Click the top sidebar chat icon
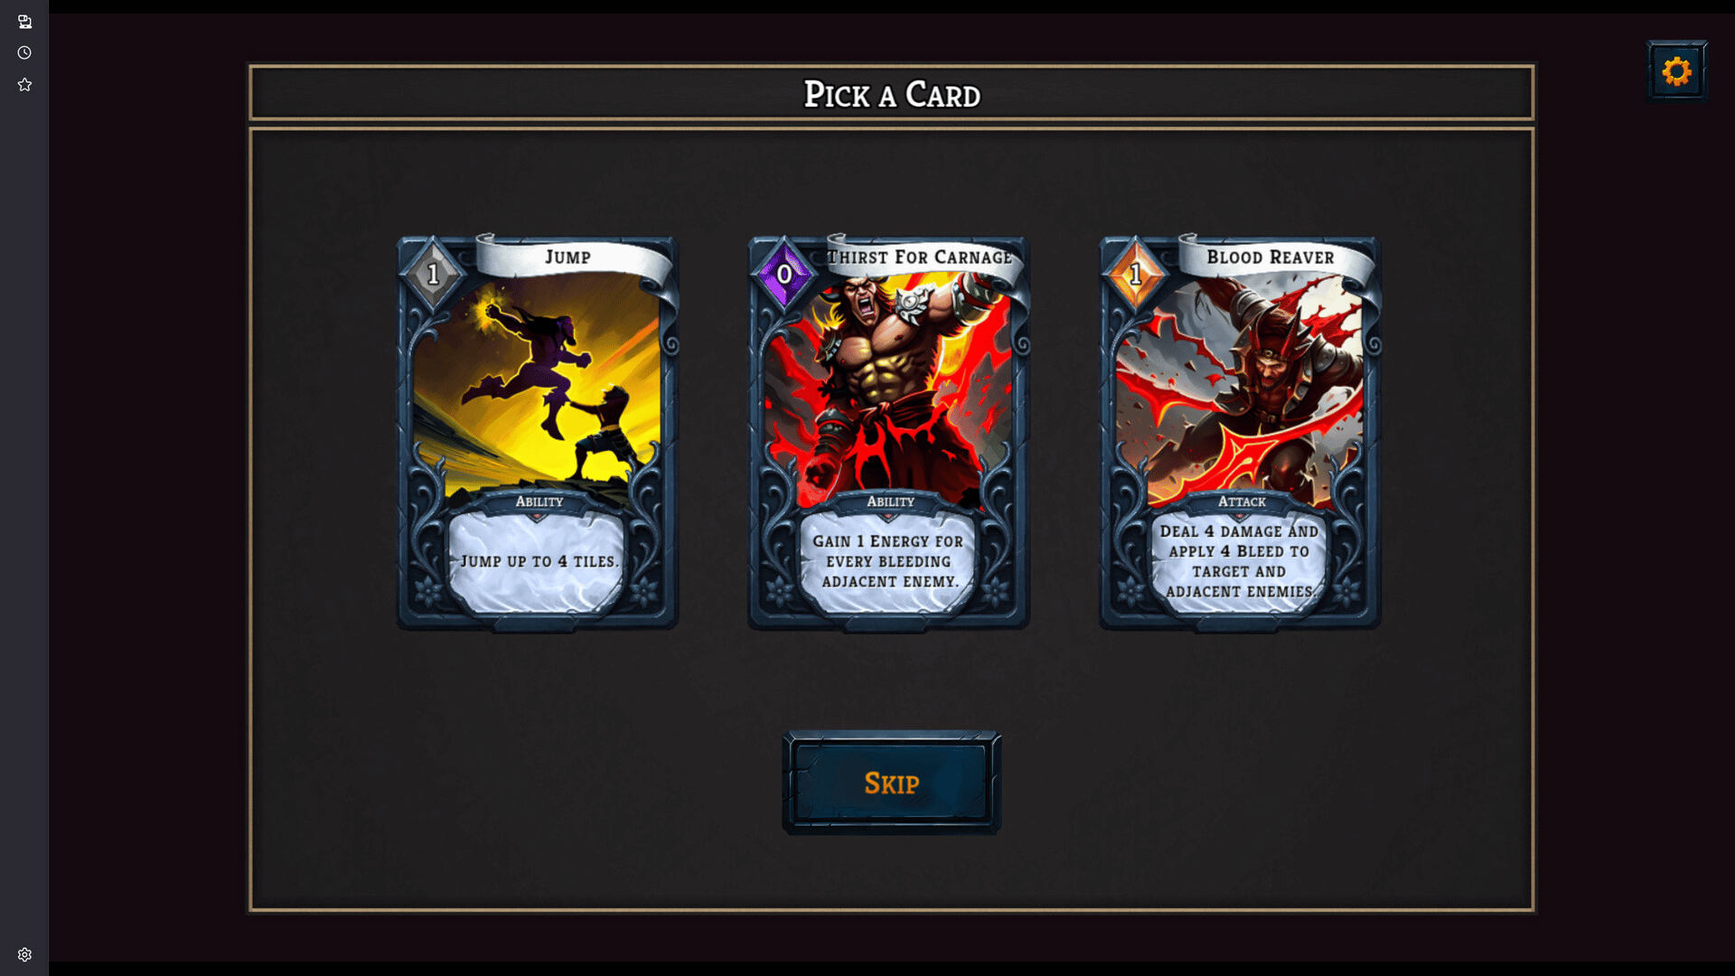 24,22
